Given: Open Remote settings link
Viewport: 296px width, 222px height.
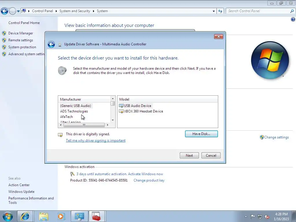Looking at the screenshot, I should point(21,40).
